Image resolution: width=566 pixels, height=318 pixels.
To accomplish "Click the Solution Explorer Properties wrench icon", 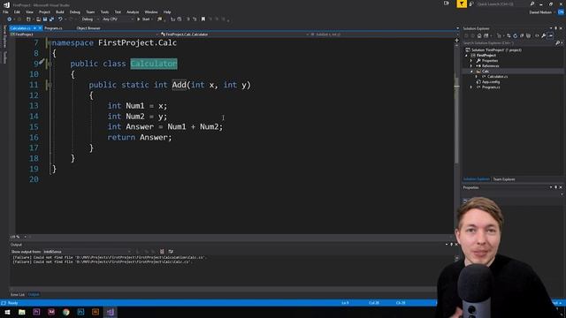I will pyautogui.click(x=544, y=35).
